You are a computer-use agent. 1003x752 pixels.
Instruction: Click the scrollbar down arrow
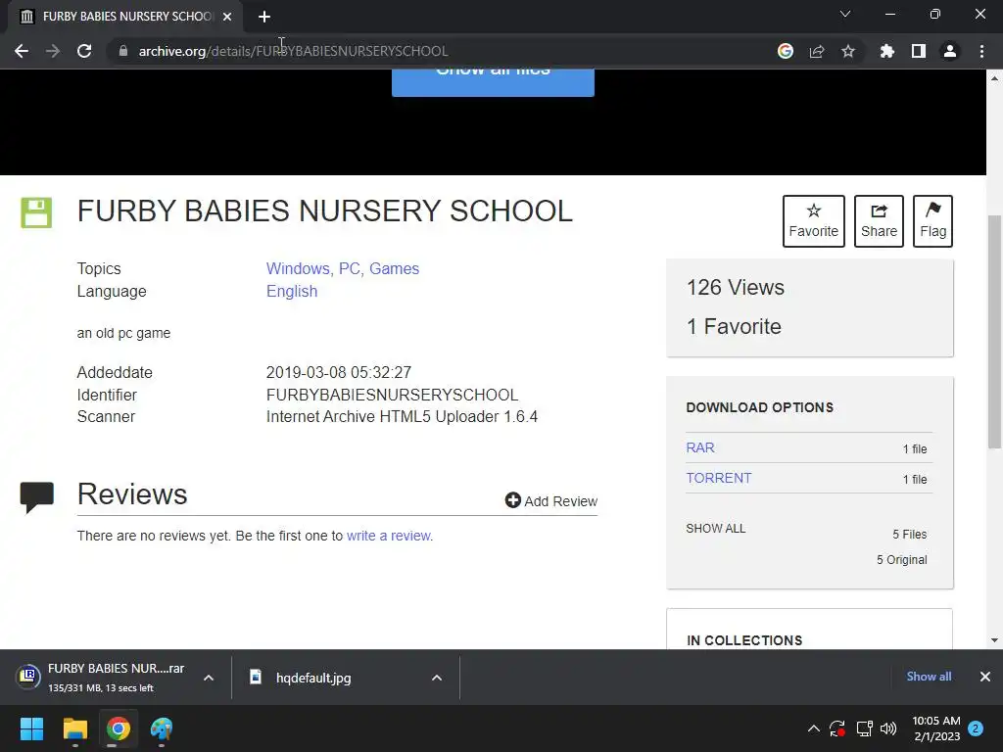(x=994, y=640)
